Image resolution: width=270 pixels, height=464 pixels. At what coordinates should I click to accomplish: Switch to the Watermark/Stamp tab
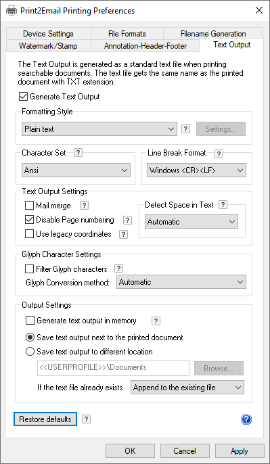tap(48, 46)
